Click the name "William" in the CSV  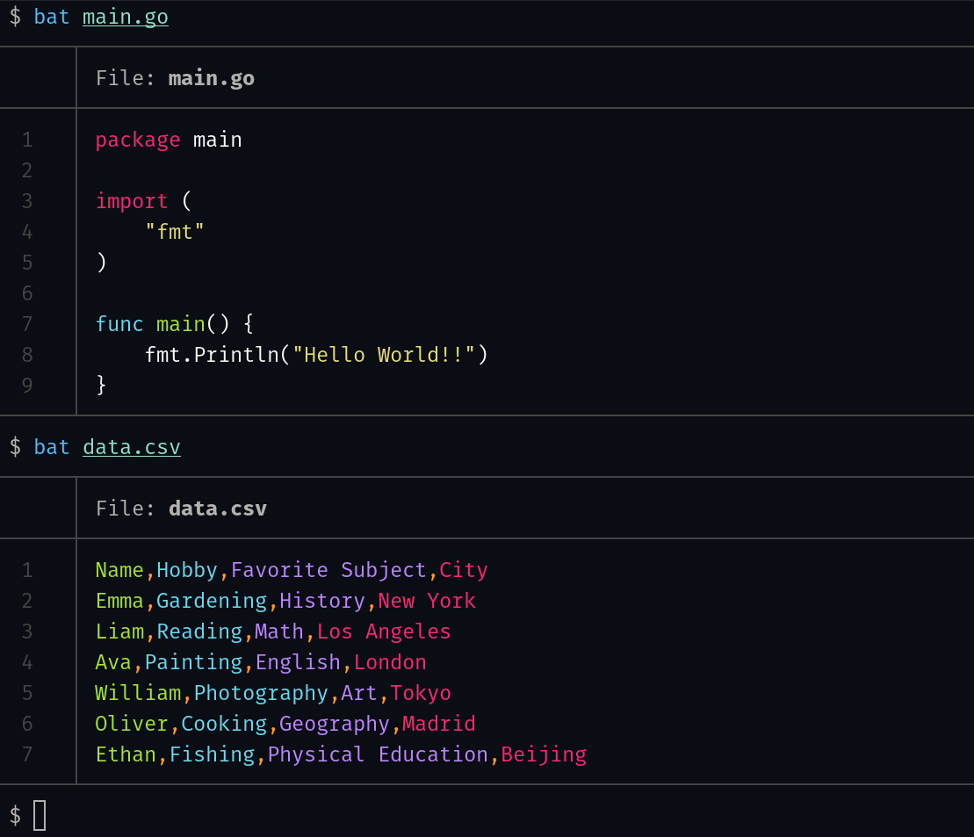click(x=138, y=693)
